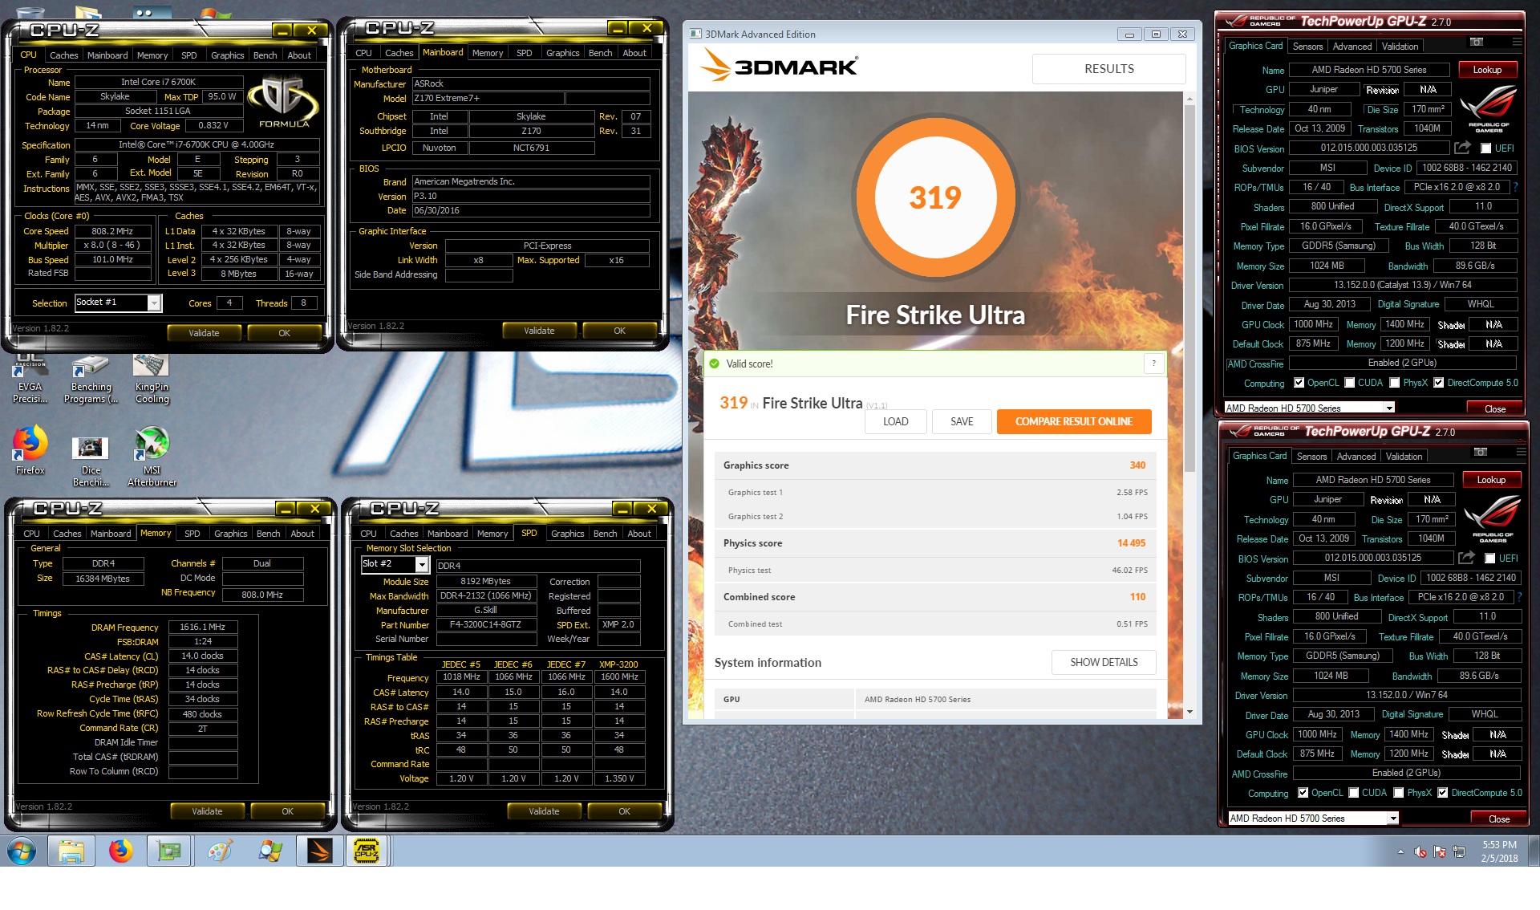Open GPU selector dropdown in top GPU-Z
1540x910 pixels.
click(x=1309, y=408)
